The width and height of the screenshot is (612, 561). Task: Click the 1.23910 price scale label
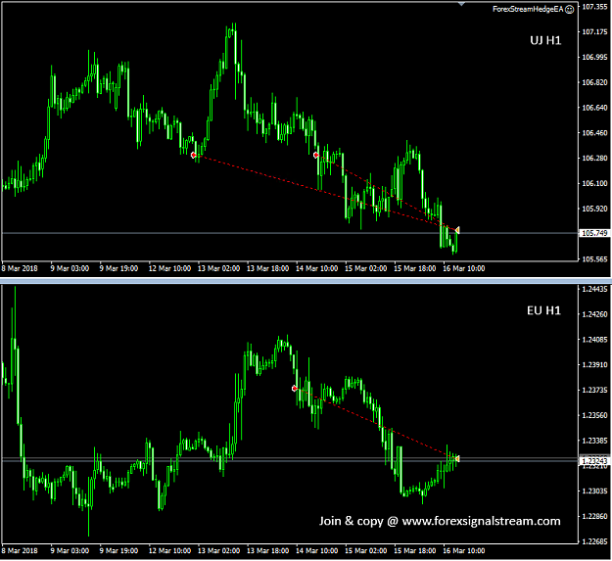pos(594,365)
